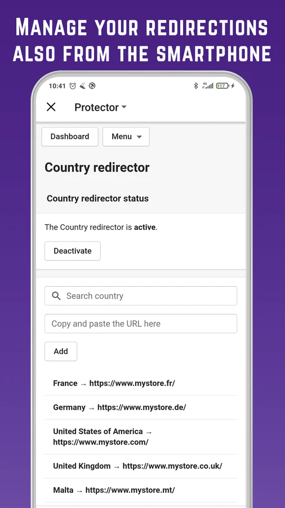Select the Malta redirection entry
Image resolution: width=285 pixels, height=508 pixels.
click(141, 490)
